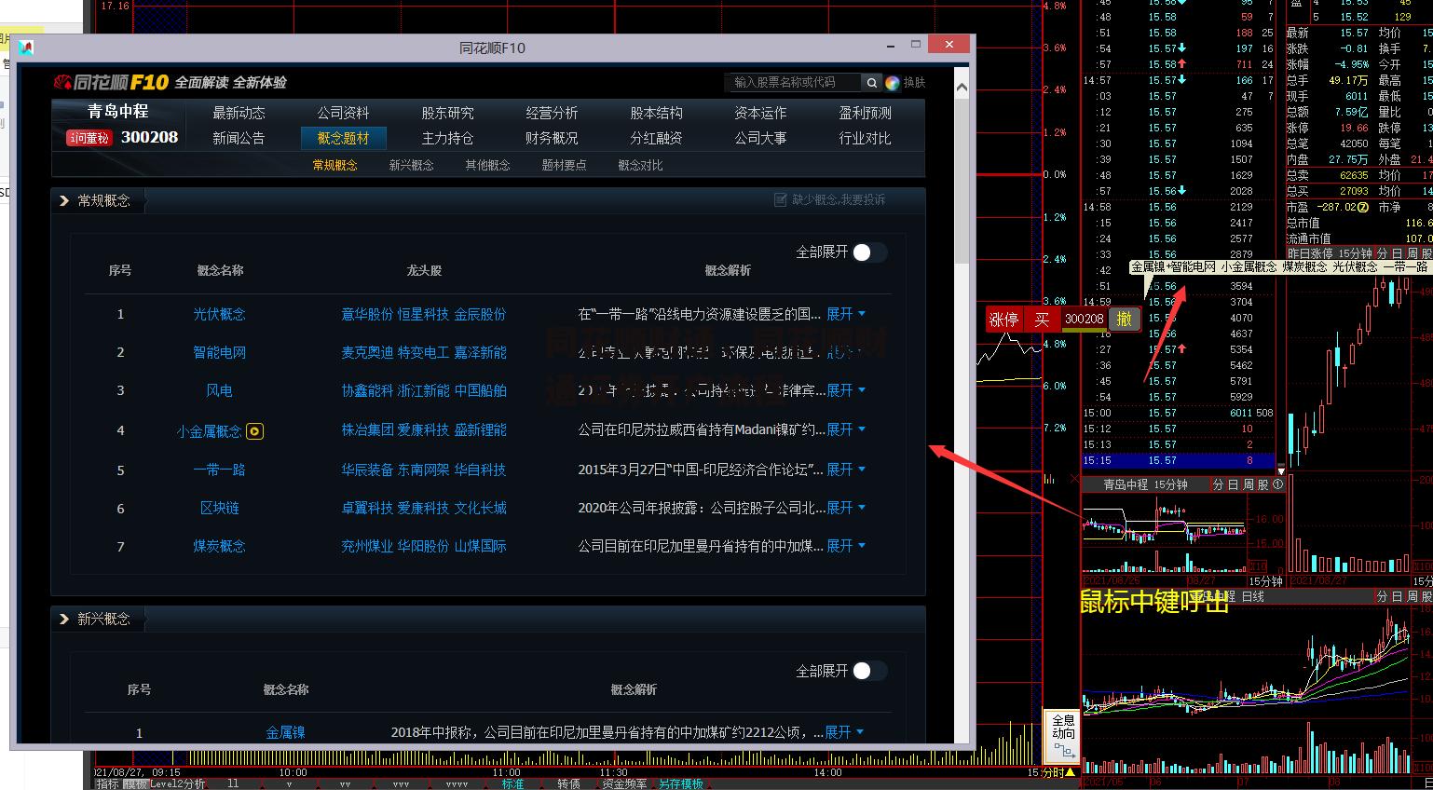
Task: Select the 概念题材 menu item
Action: 343,138
